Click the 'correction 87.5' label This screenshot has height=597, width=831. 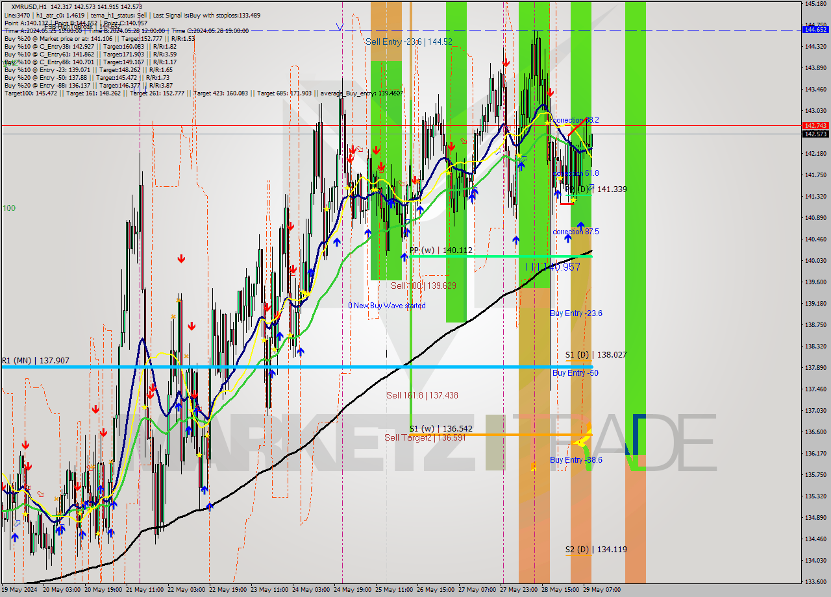(575, 232)
